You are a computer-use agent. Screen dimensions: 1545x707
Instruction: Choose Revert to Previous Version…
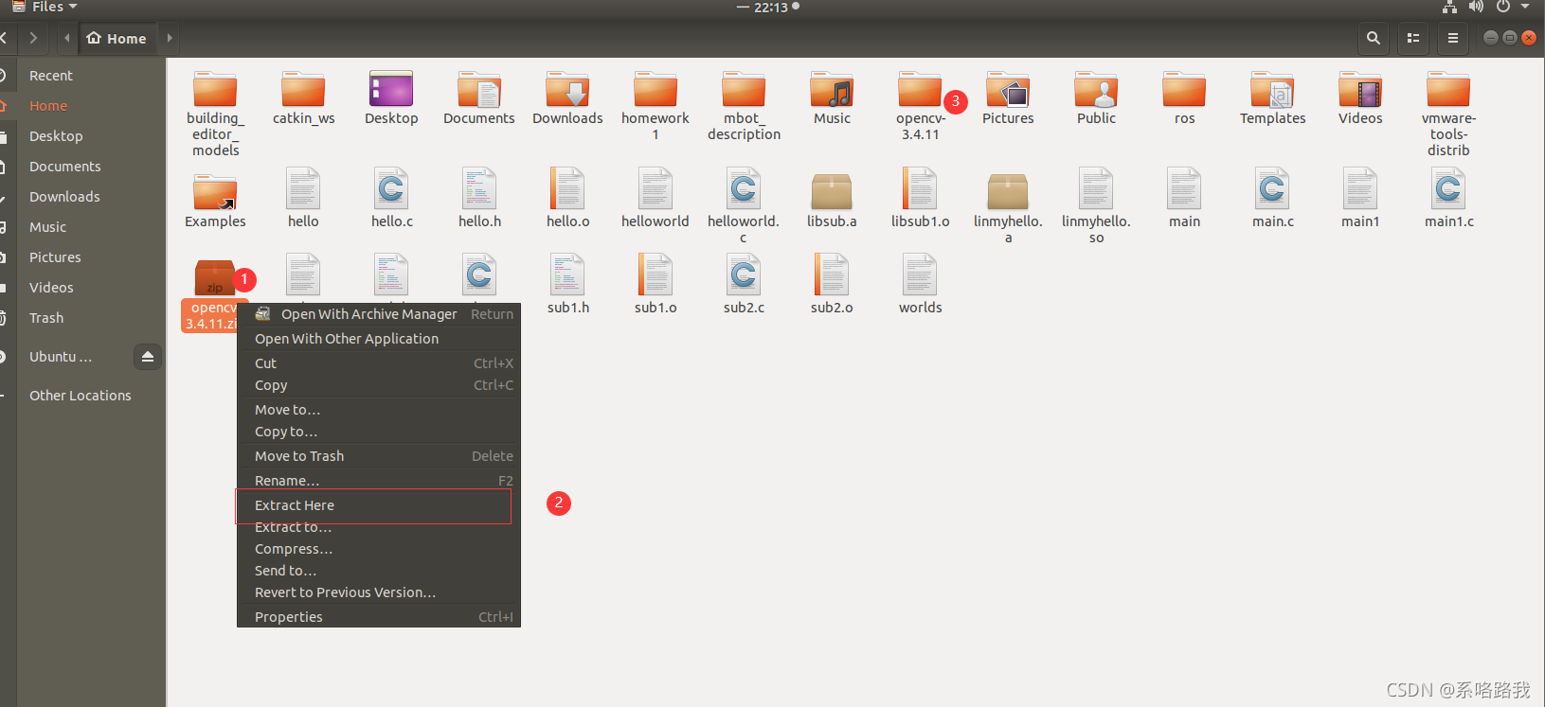(x=379, y=592)
